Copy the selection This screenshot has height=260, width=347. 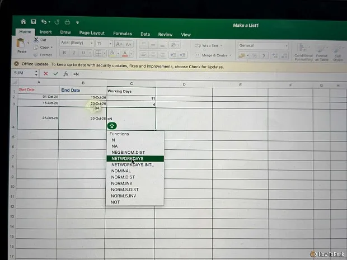43,48
